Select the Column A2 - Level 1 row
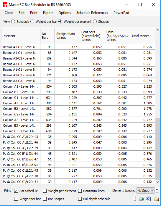 click(x=78, y=103)
